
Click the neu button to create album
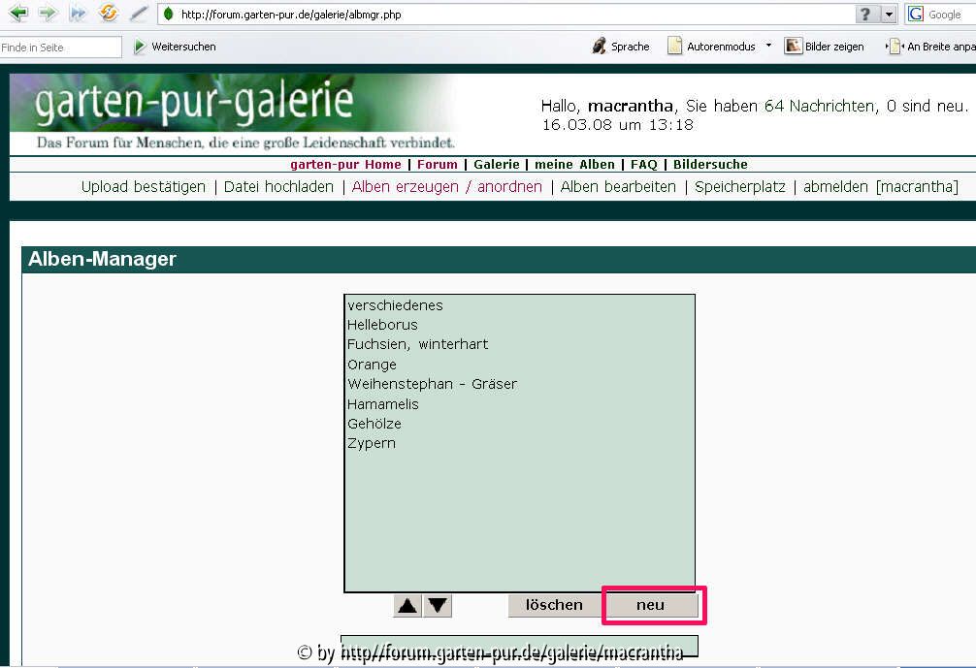pos(650,605)
